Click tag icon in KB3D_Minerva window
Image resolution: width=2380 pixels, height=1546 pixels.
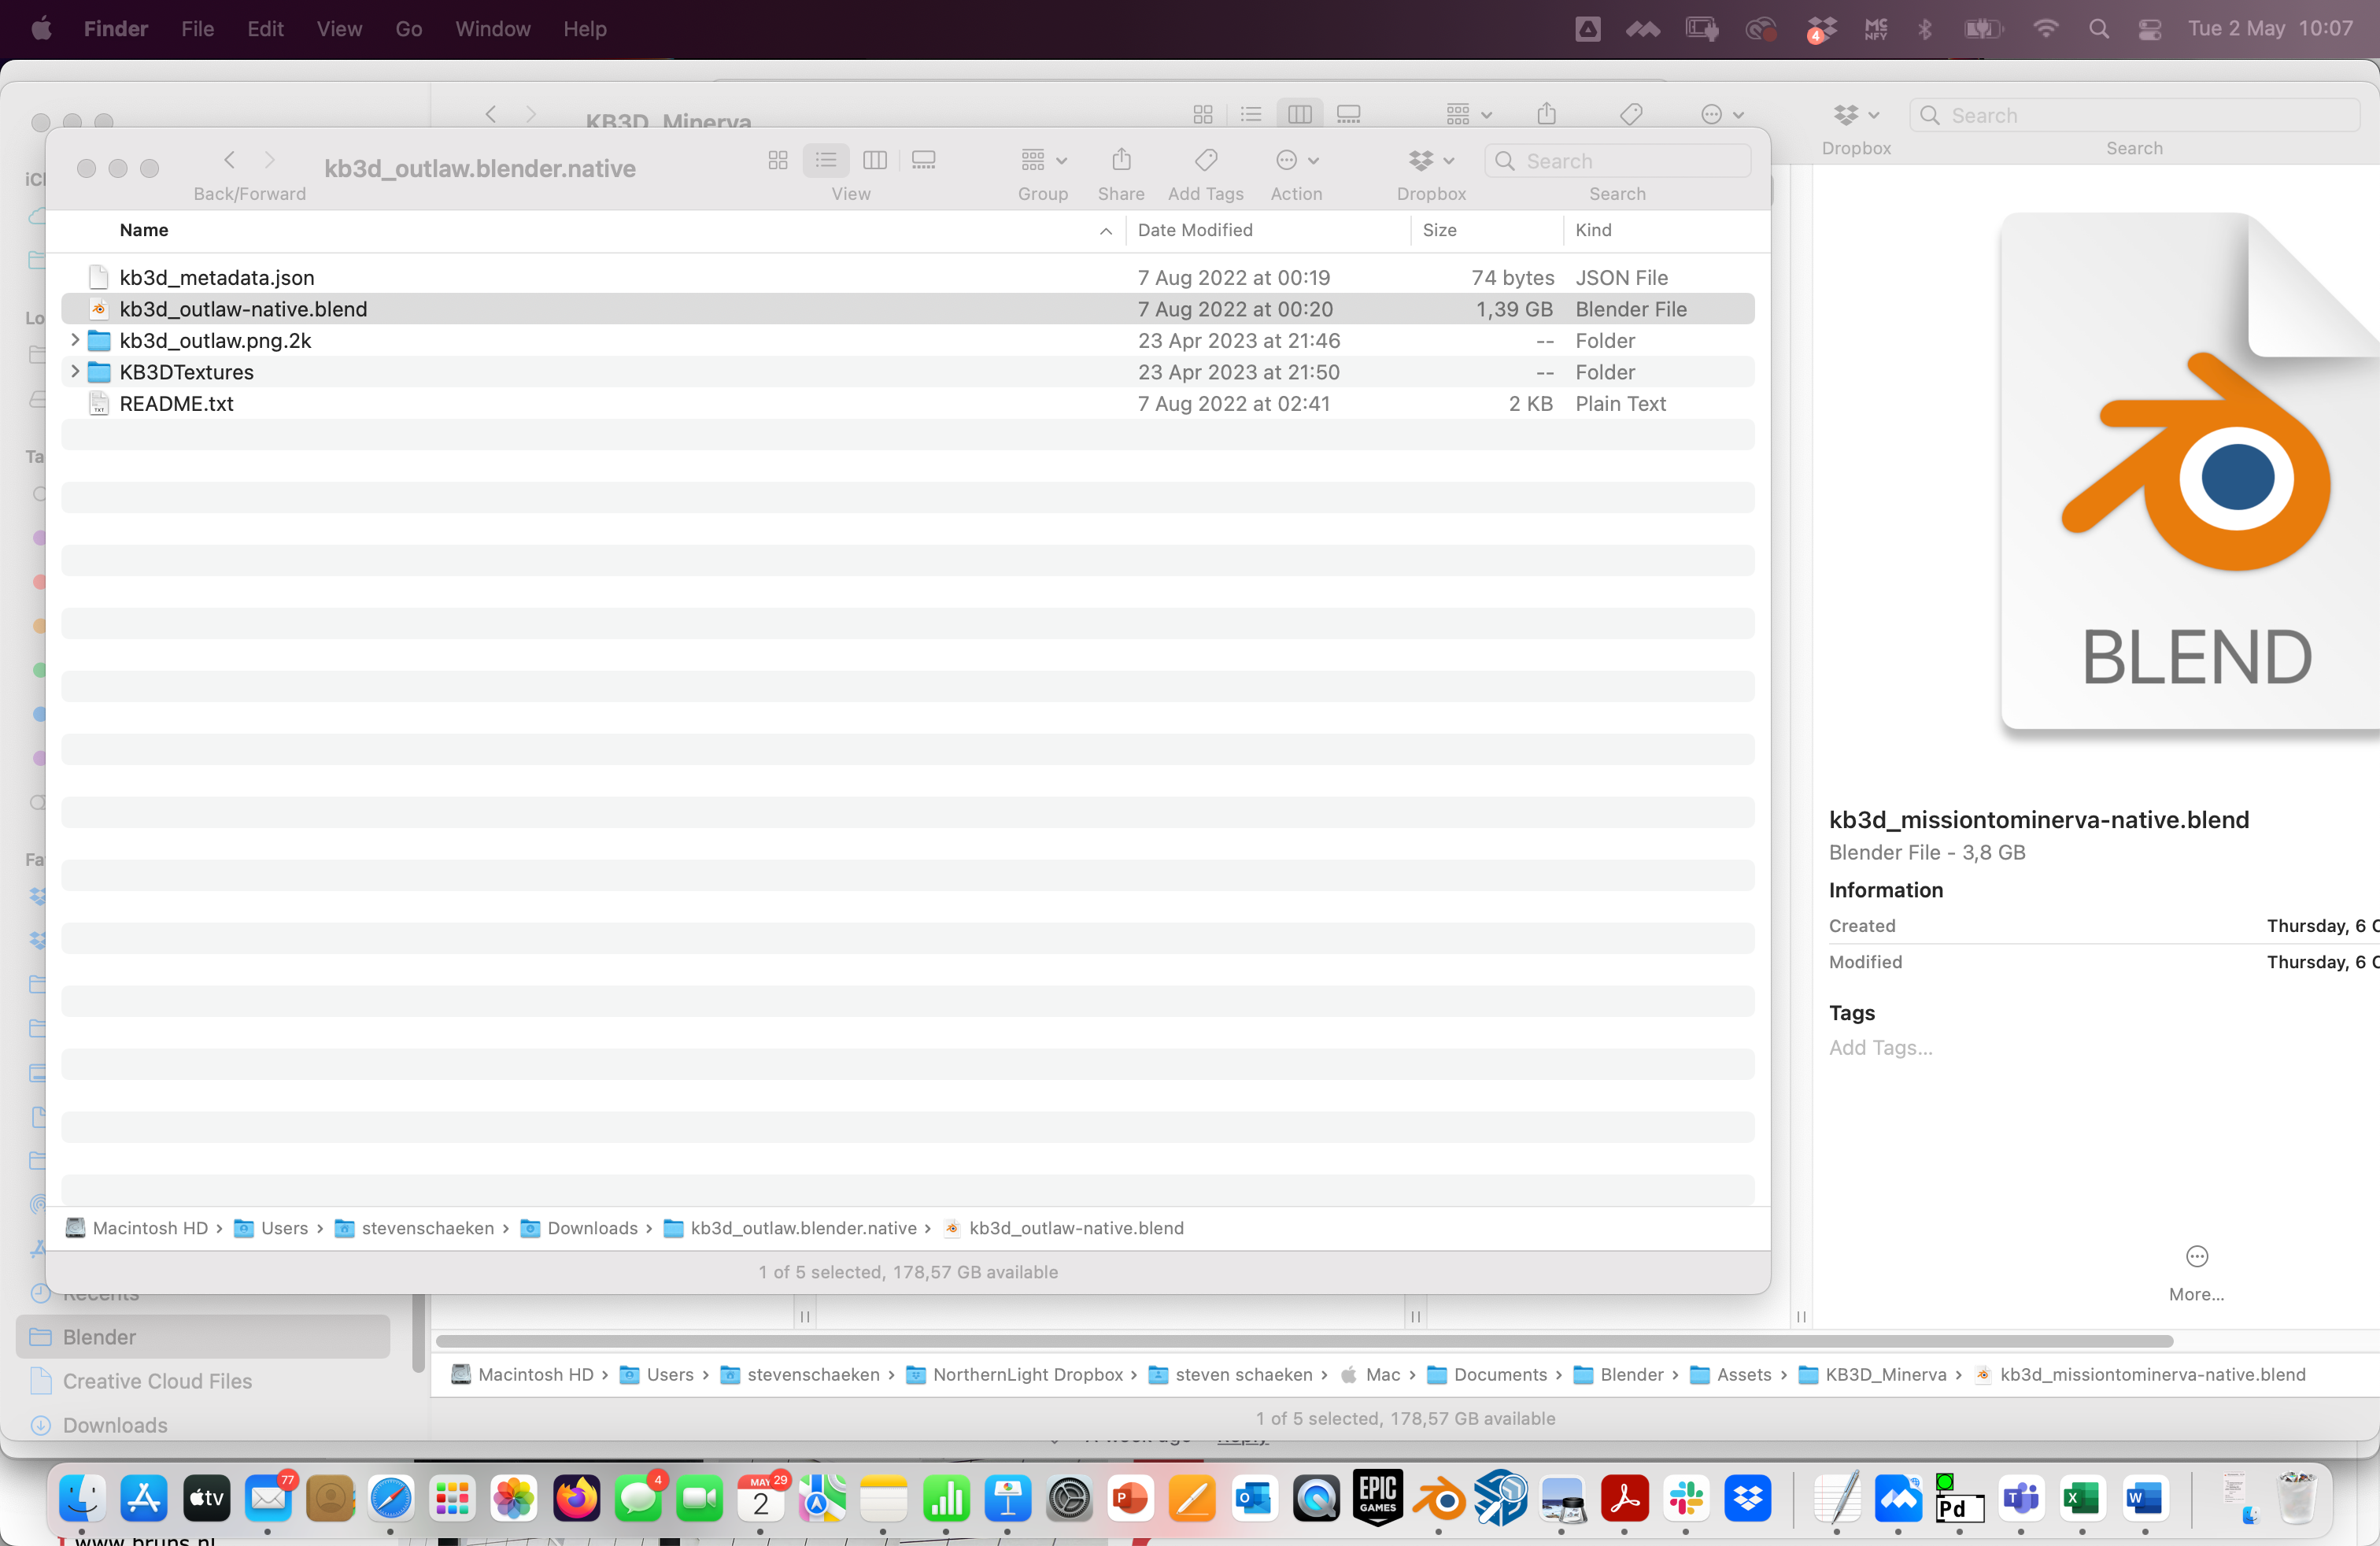click(1631, 115)
